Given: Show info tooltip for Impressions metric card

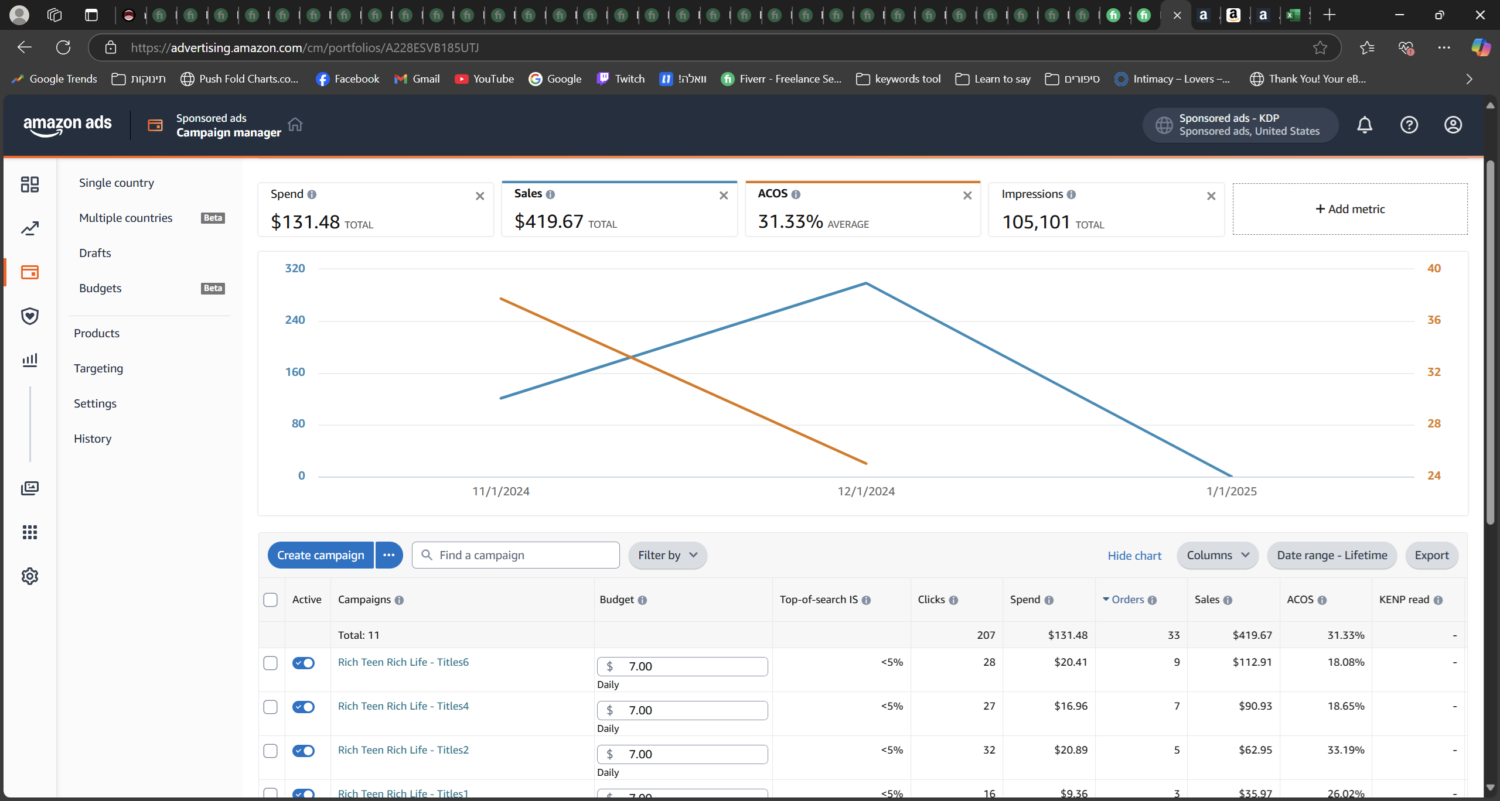Looking at the screenshot, I should click(x=1071, y=194).
